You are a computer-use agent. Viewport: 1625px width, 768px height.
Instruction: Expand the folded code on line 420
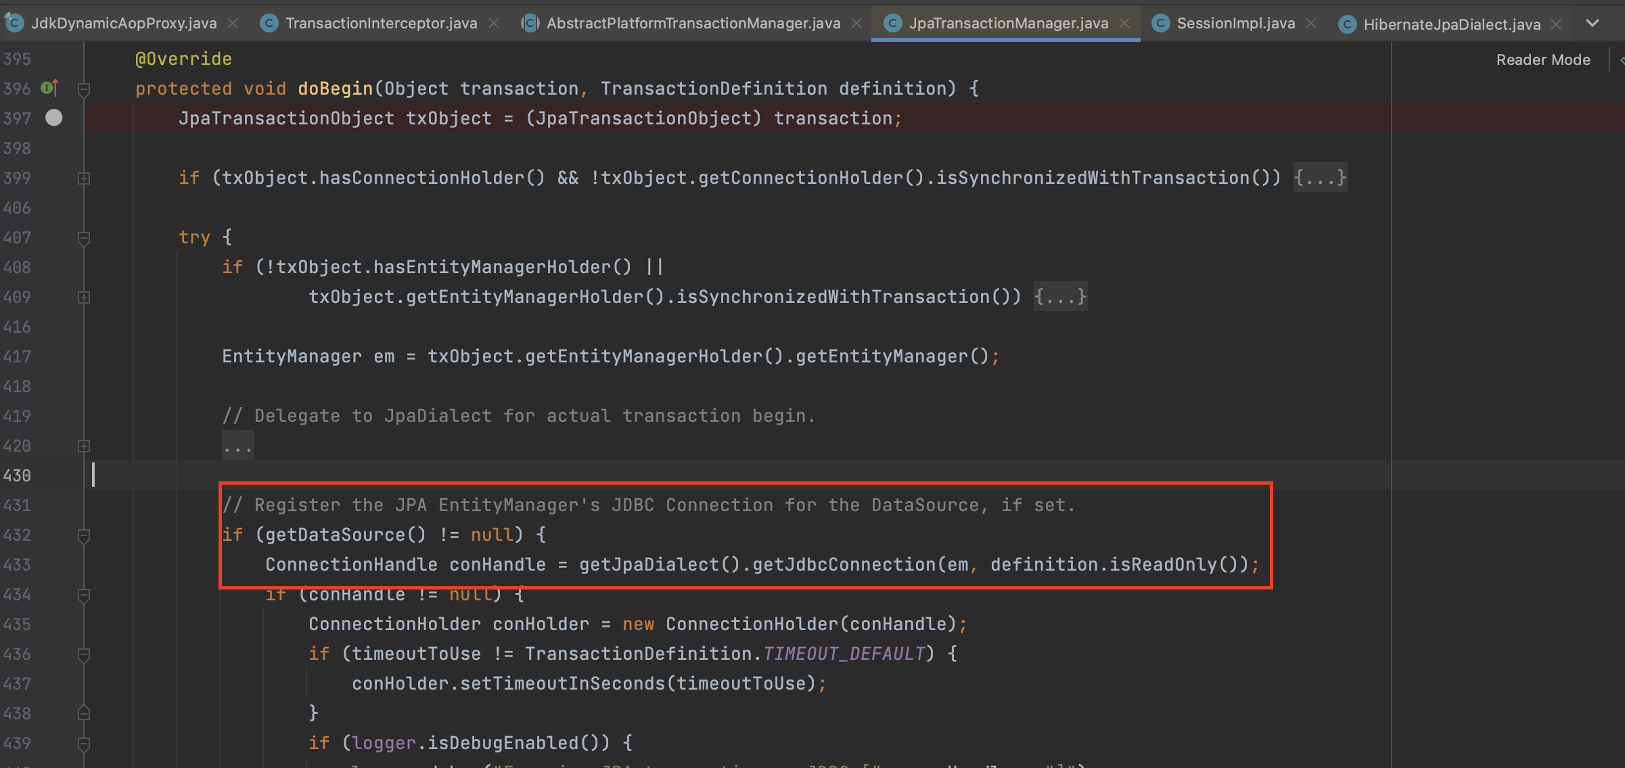pyautogui.click(x=84, y=446)
